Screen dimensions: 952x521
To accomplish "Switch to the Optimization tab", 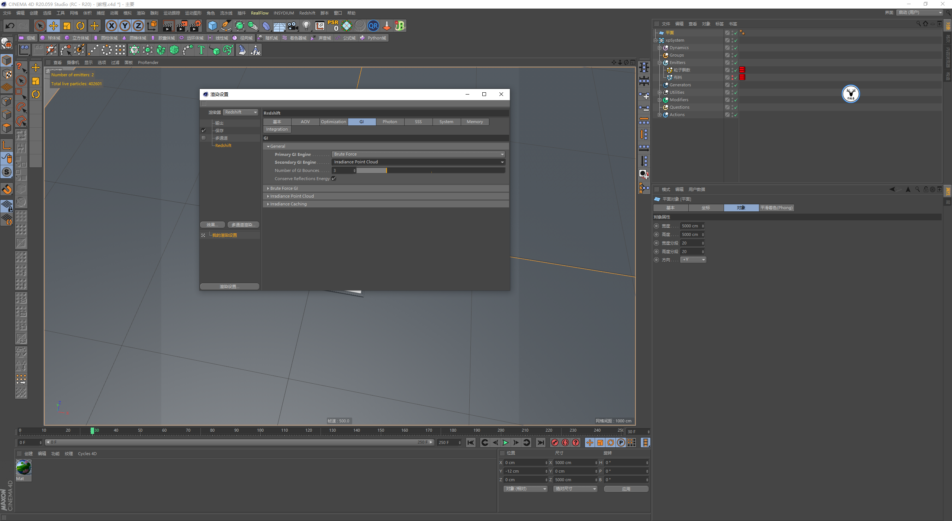I will point(333,122).
